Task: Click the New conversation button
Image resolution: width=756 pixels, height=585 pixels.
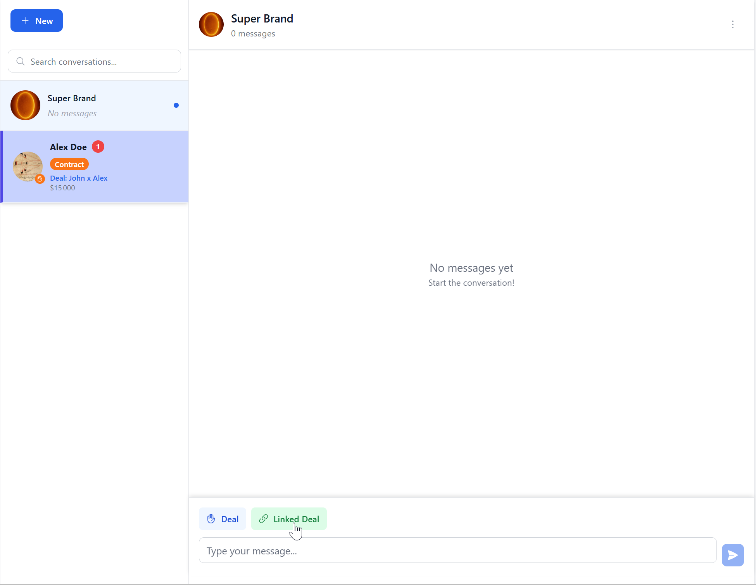Action: tap(36, 21)
